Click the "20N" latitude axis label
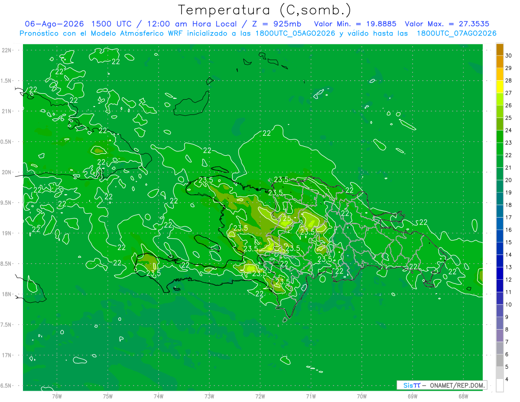The image size is (520, 402). pyautogui.click(x=7, y=172)
